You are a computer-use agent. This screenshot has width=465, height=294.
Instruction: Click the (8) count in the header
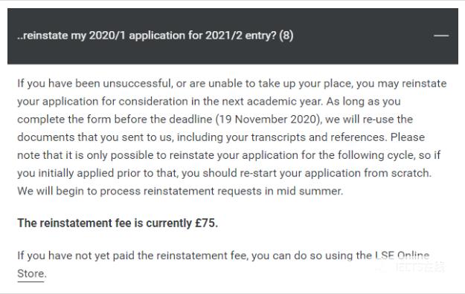pos(286,36)
